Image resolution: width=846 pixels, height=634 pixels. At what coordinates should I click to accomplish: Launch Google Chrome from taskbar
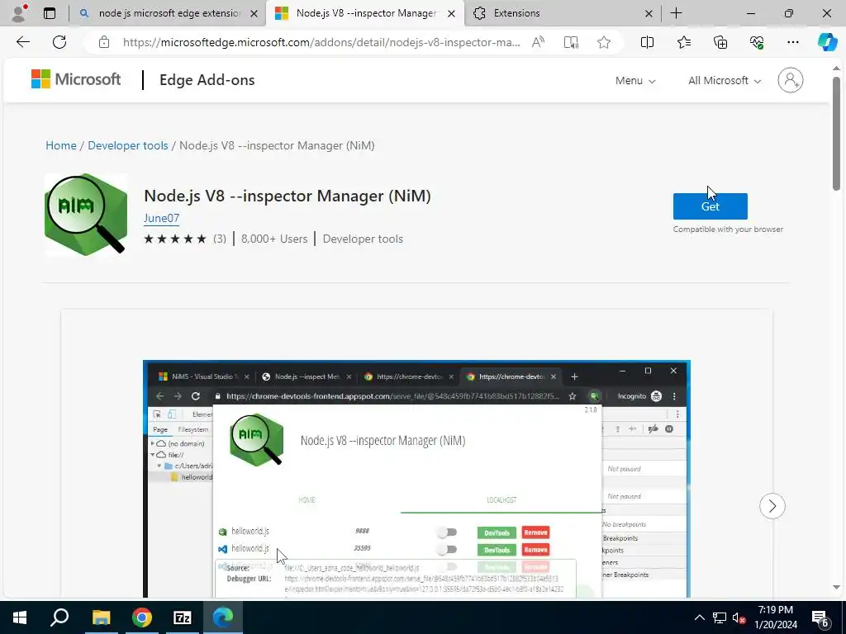click(x=141, y=617)
